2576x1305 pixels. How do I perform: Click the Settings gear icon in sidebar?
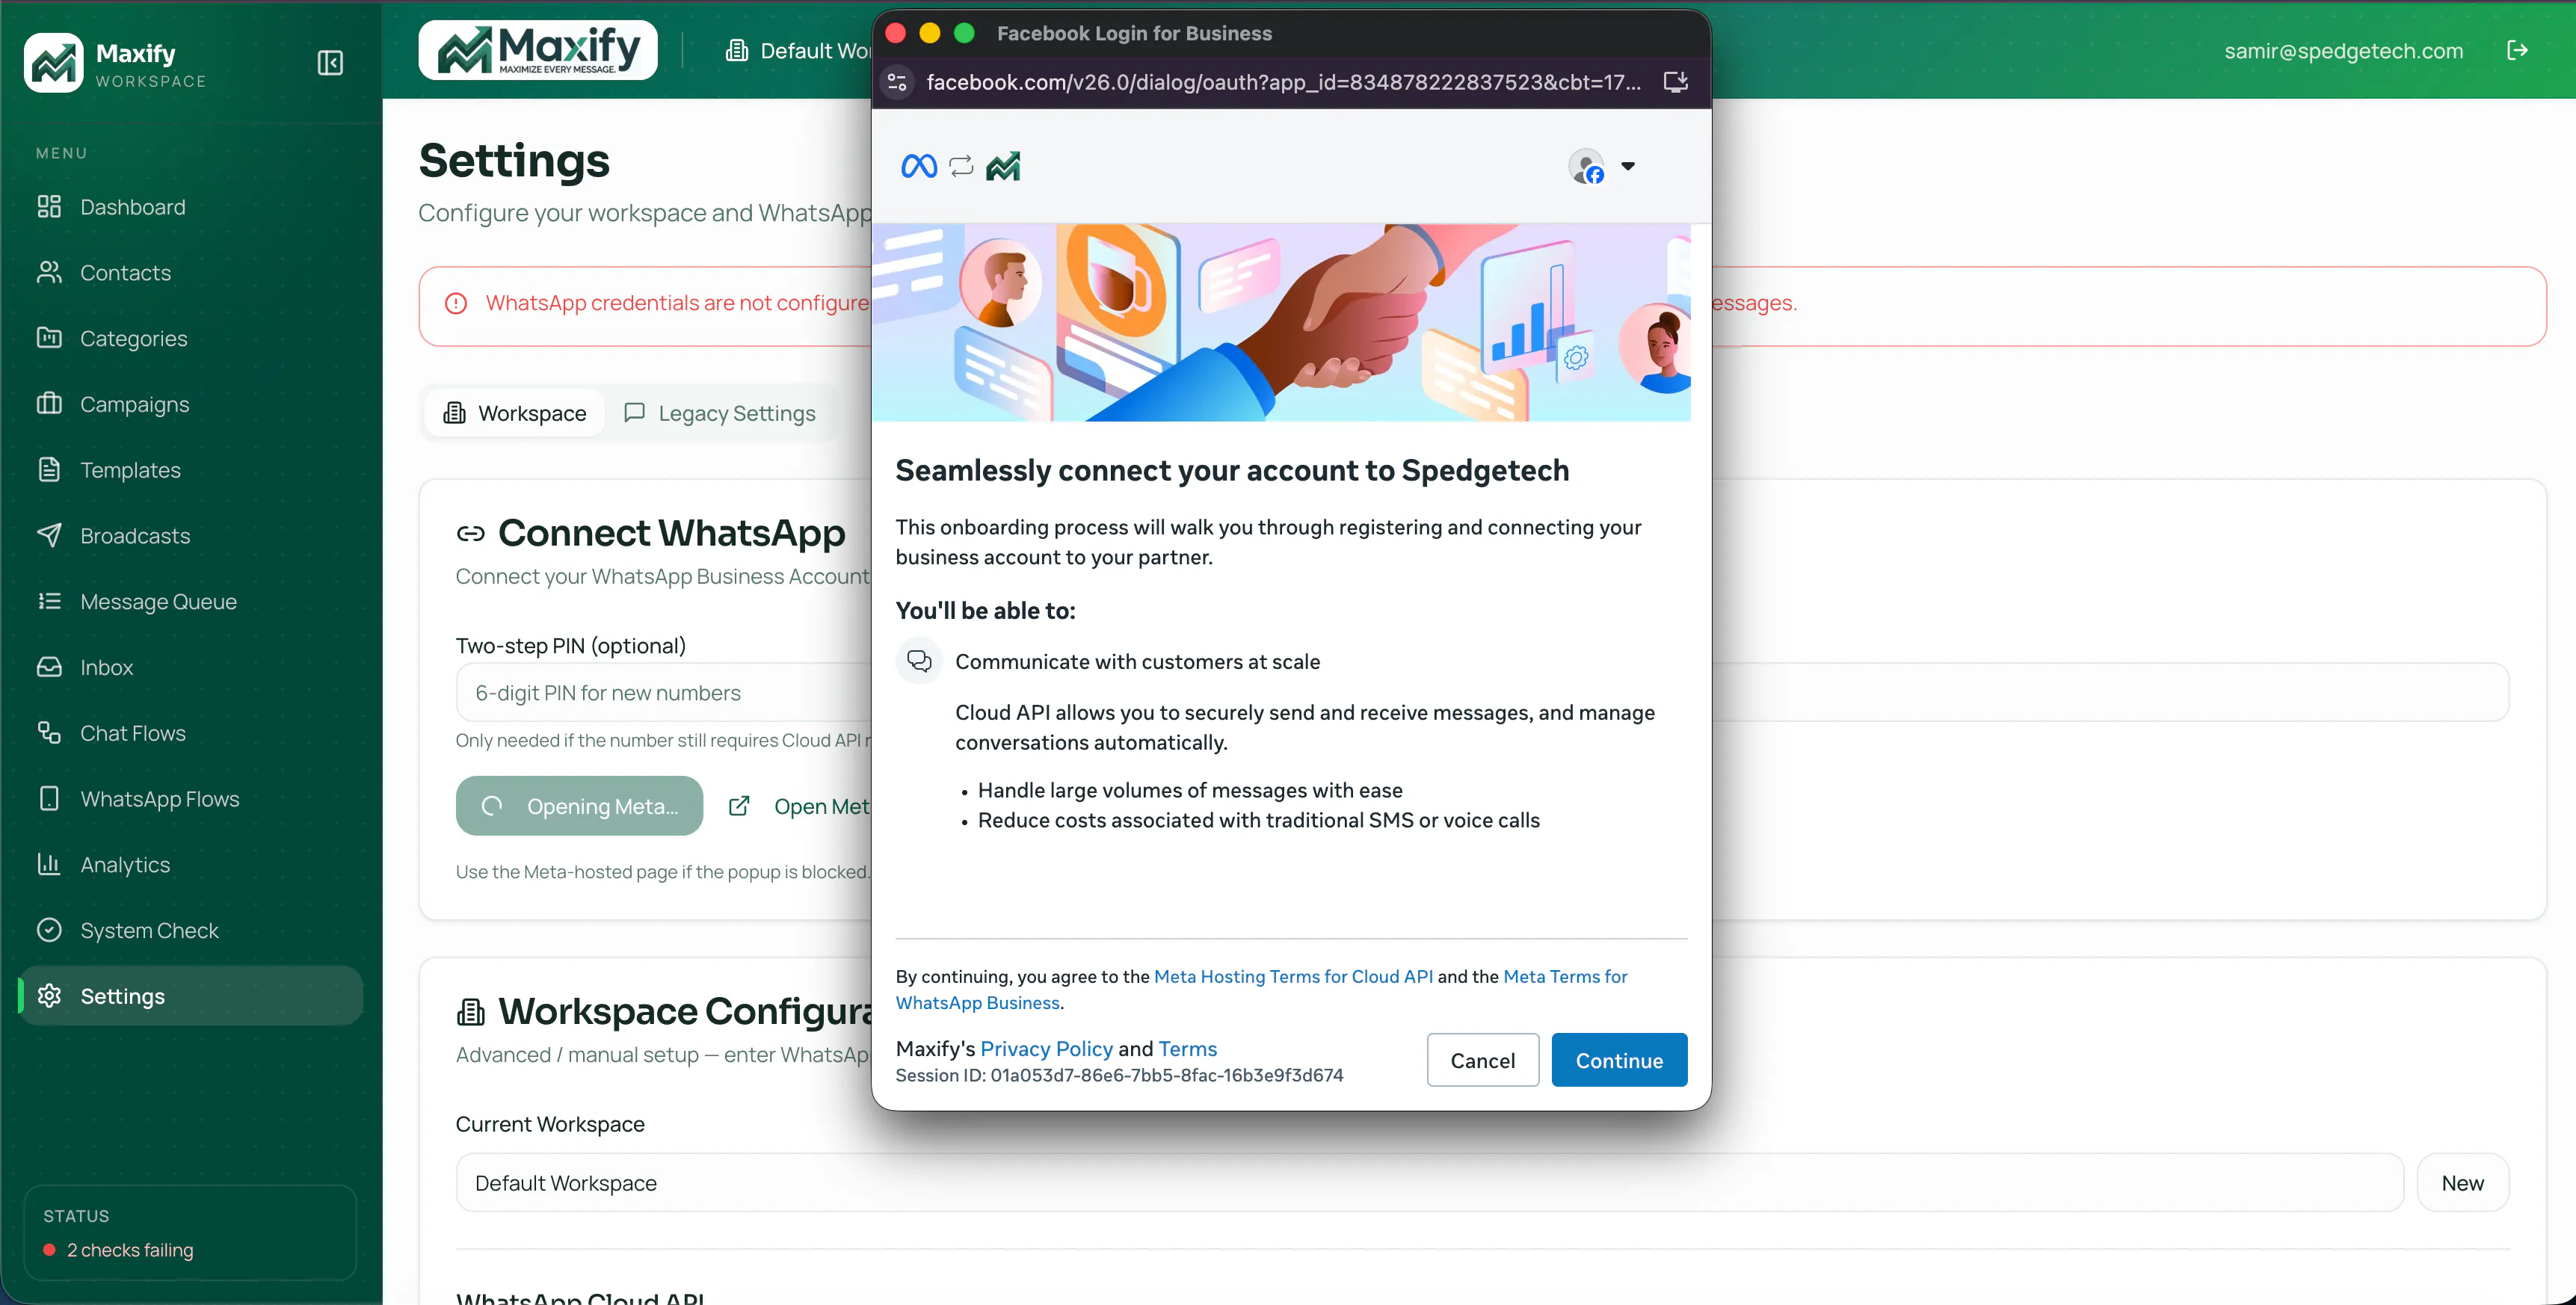[49, 996]
